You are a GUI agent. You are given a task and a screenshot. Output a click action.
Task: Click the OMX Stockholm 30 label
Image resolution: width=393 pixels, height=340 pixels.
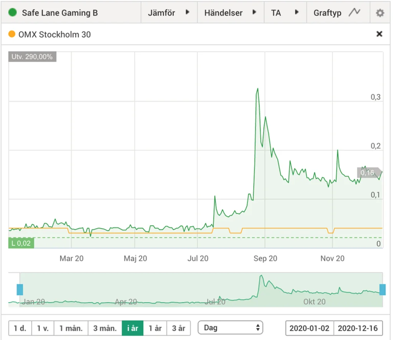point(54,34)
